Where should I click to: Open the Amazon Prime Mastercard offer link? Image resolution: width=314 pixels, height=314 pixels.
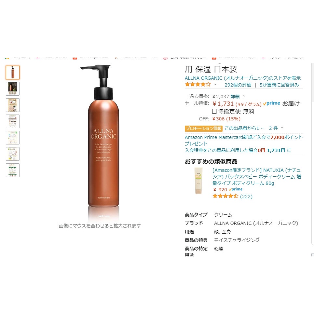(x=243, y=140)
